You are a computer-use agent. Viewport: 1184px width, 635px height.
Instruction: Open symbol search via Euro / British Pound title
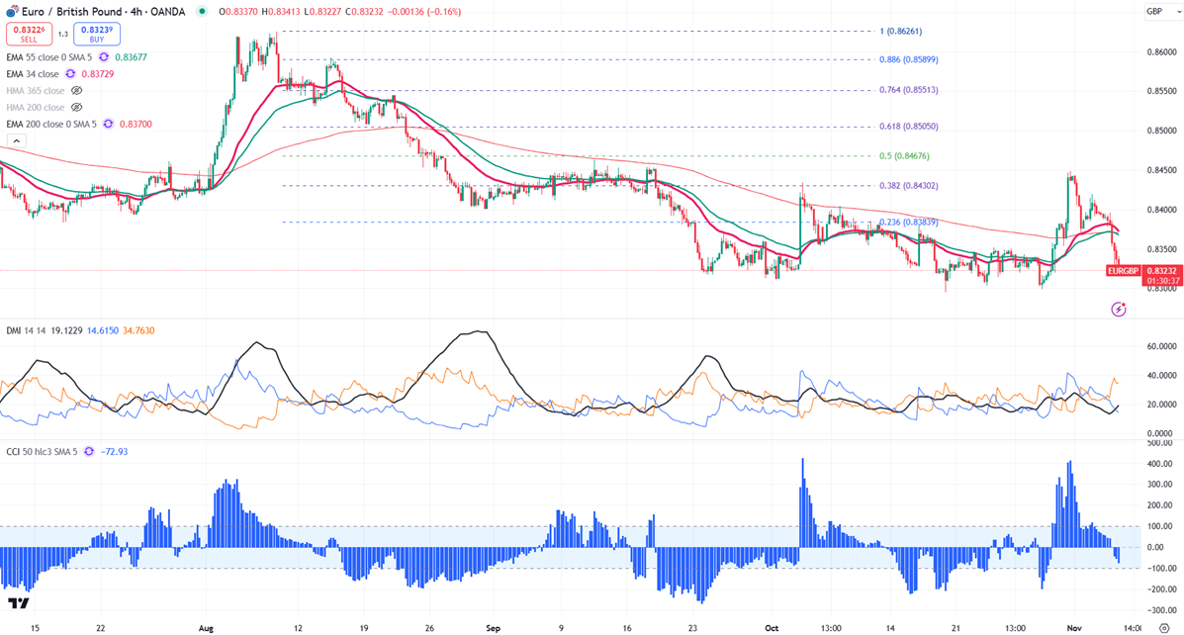pyautogui.click(x=104, y=11)
